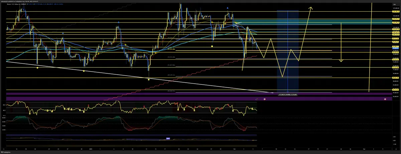The image size is (401, 154).
Task: Select the blue current price label 96,589
Action: pos(396,48)
